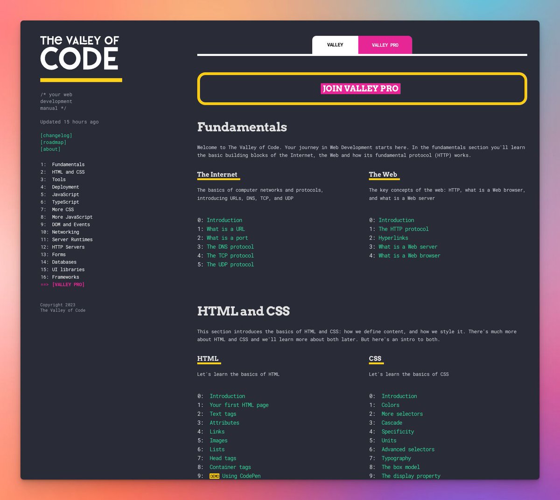
Task: Click the Advanced selectors link
Action: 408,449
